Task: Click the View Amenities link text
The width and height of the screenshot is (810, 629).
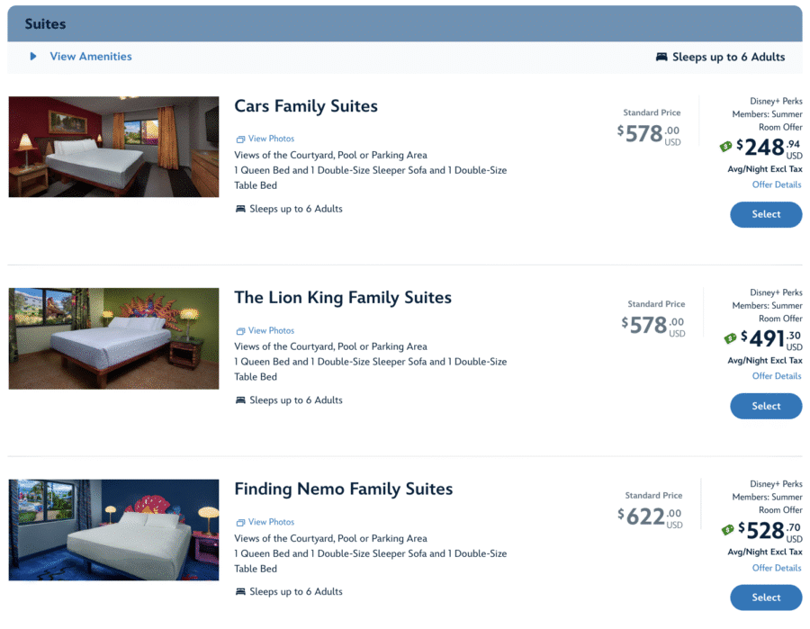Action: pyautogui.click(x=90, y=57)
